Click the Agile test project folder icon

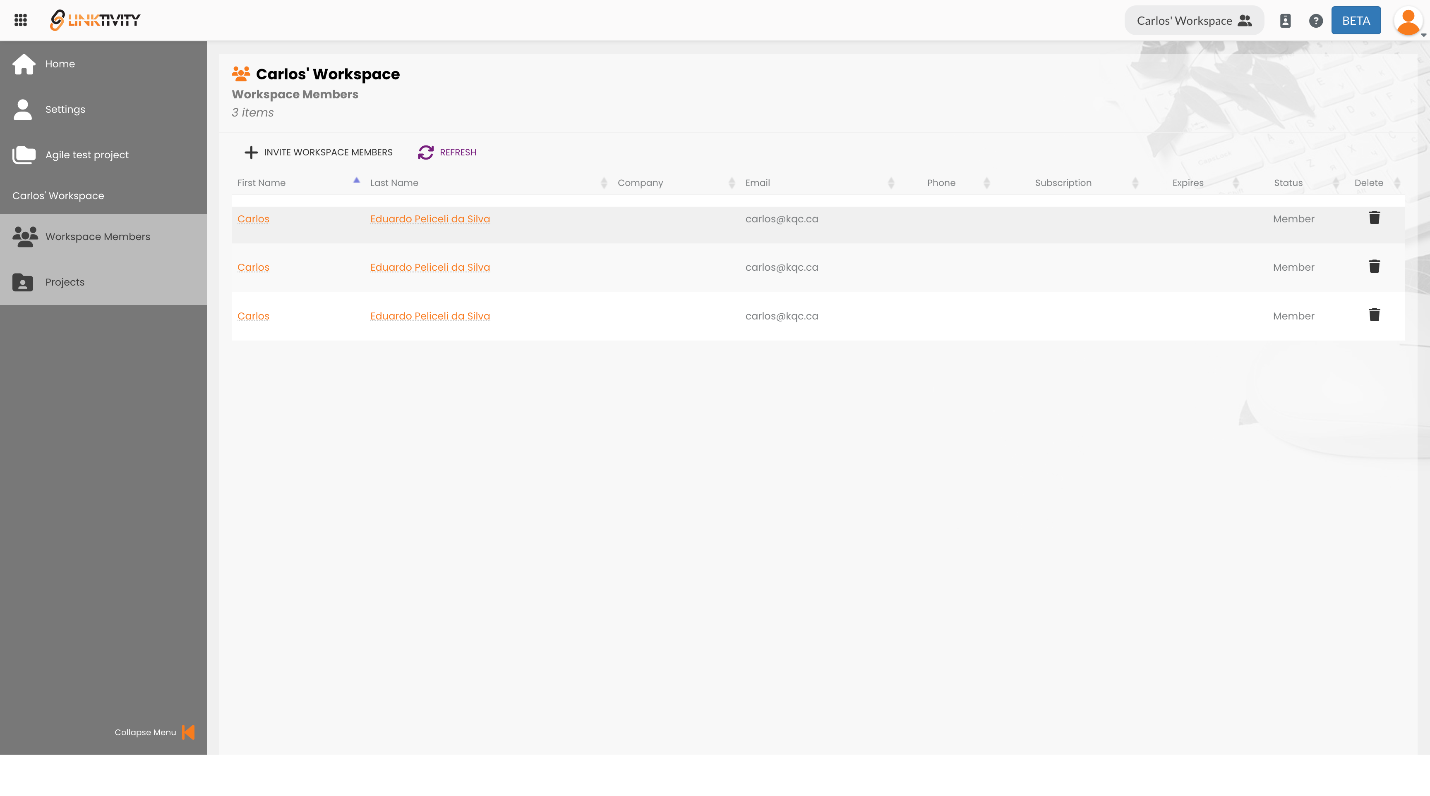tap(24, 155)
